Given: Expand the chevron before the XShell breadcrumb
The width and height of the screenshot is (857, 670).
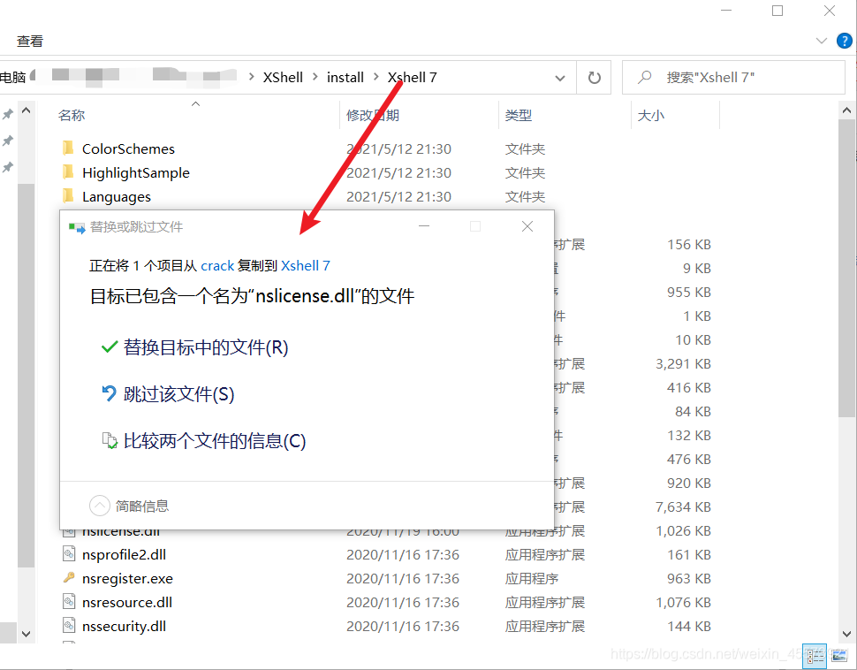Looking at the screenshot, I should coord(252,77).
